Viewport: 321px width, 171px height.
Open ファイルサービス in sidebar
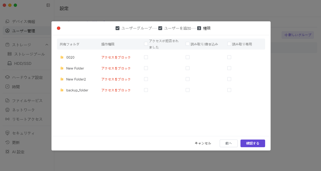(x=27, y=101)
